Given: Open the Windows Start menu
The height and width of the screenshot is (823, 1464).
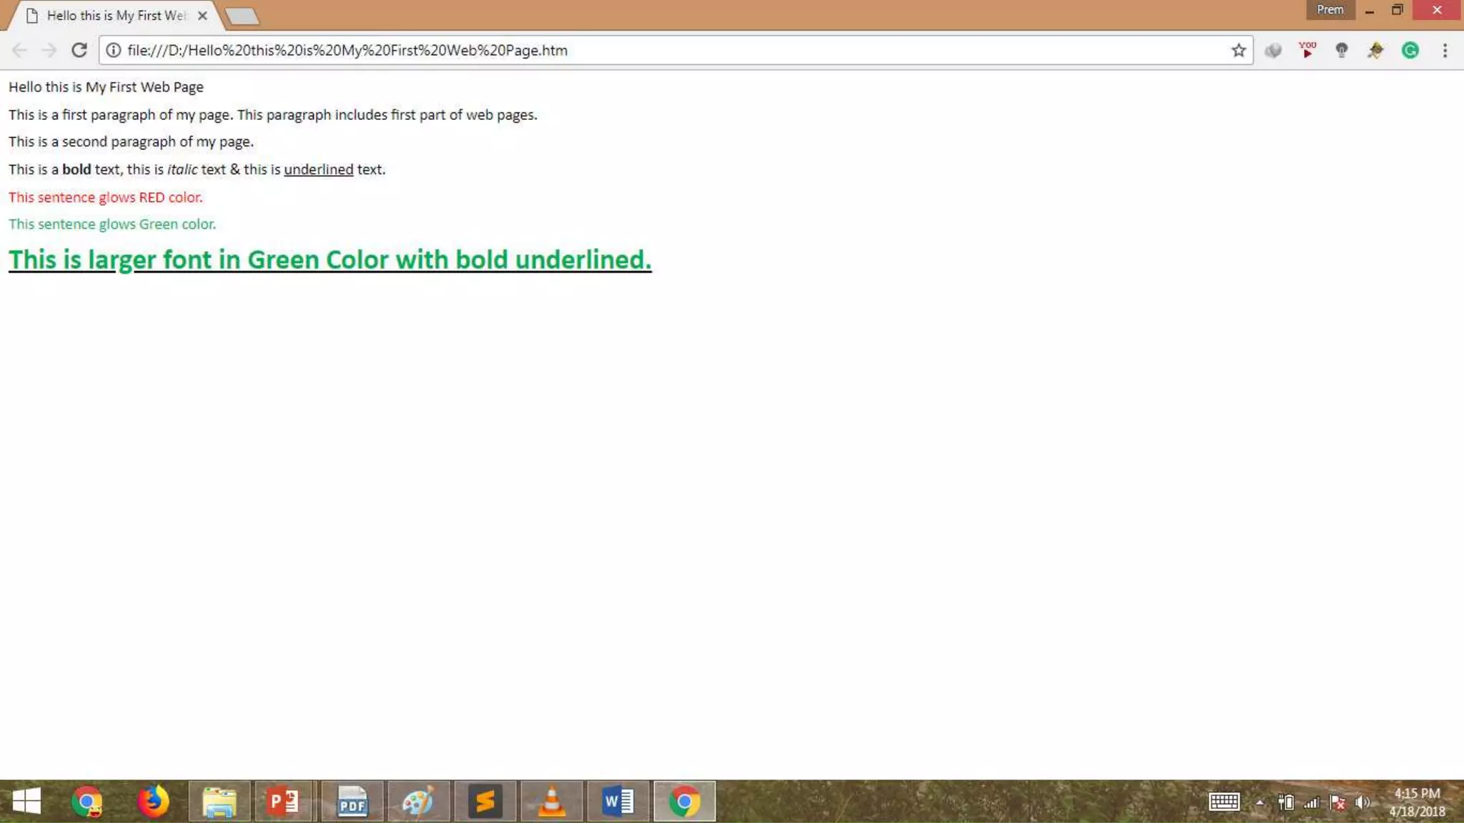Looking at the screenshot, I should pos(26,802).
